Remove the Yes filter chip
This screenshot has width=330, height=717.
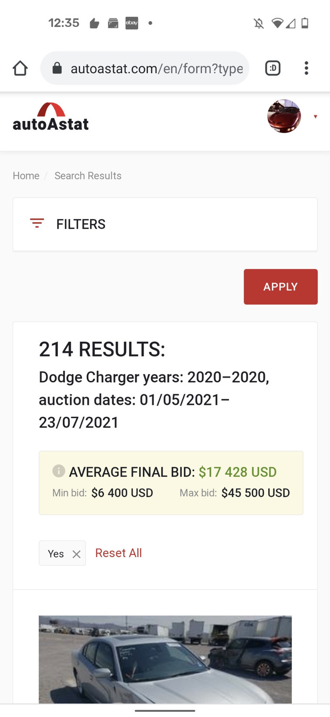[76, 554]
